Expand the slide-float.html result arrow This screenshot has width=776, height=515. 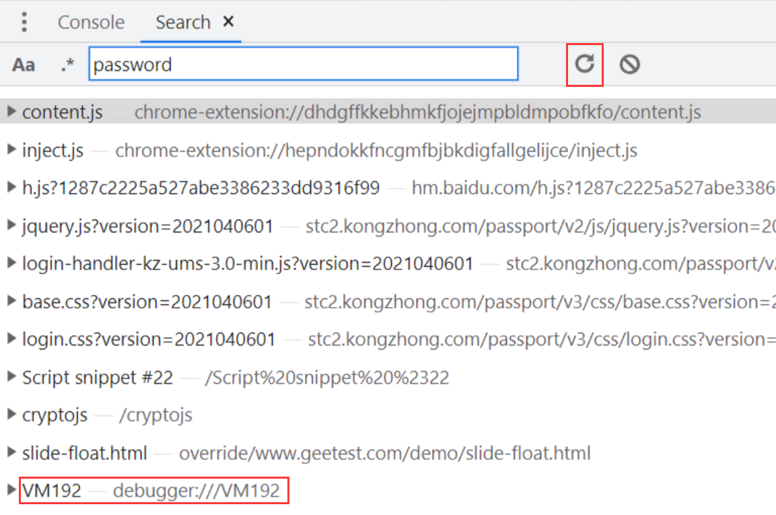click(11, 452)
